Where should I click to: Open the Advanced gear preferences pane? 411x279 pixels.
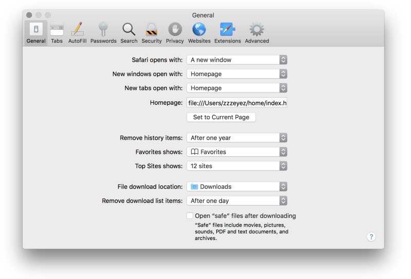click(257, 33)
